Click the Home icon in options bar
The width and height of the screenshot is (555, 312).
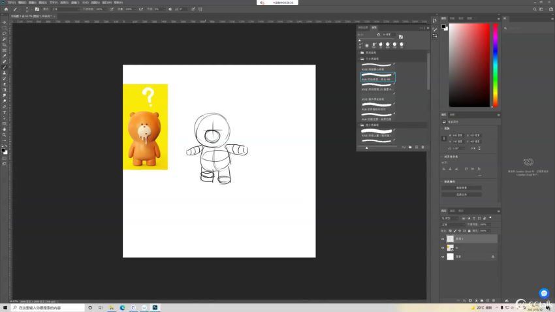[x=6, y=9]
